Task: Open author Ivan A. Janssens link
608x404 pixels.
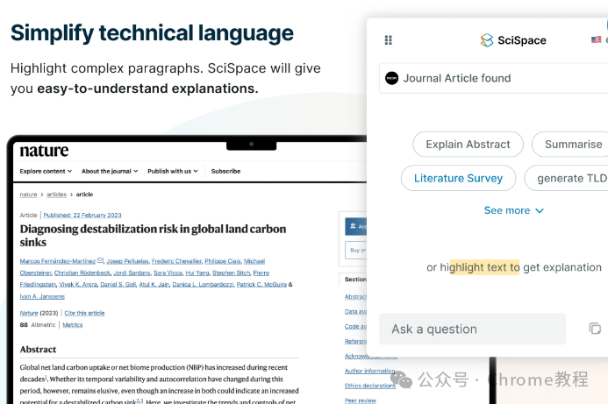Action: point(42,297)
